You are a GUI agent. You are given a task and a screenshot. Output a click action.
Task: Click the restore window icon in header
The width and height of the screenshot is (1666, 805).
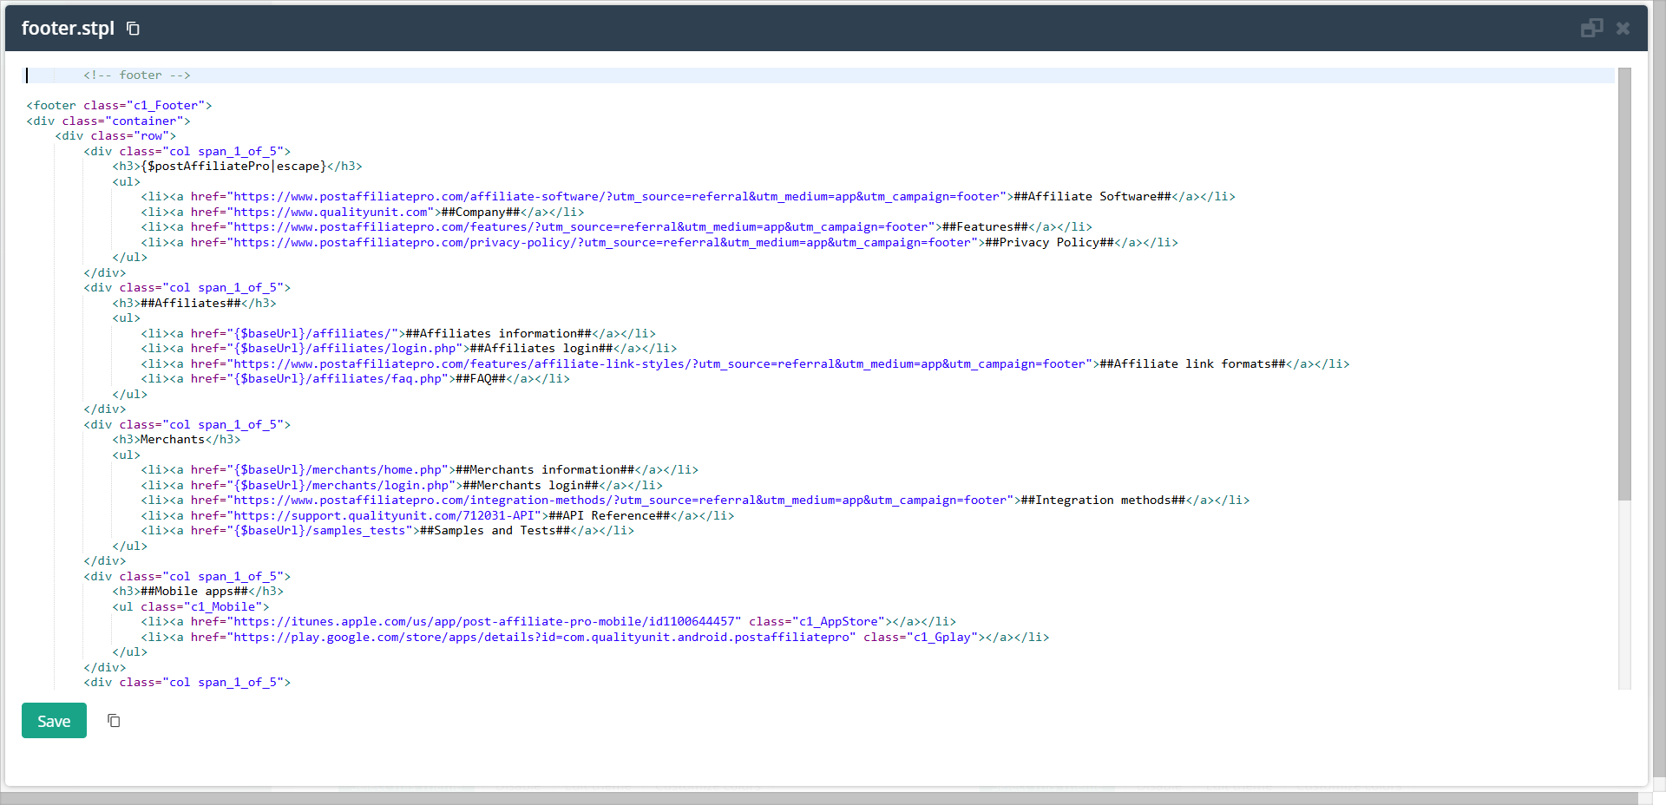1591,28
